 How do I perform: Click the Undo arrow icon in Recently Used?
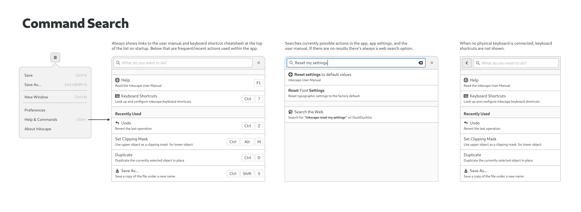[117, 123]
